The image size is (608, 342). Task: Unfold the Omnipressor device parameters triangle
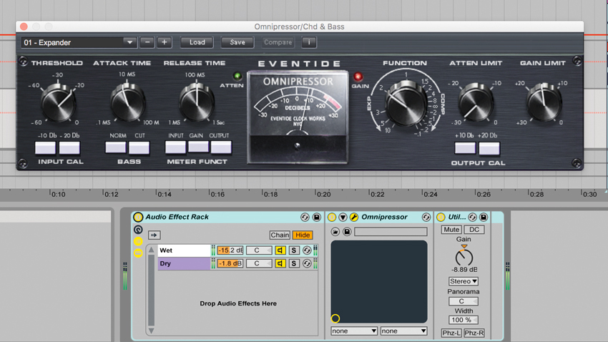click(343, 217)
